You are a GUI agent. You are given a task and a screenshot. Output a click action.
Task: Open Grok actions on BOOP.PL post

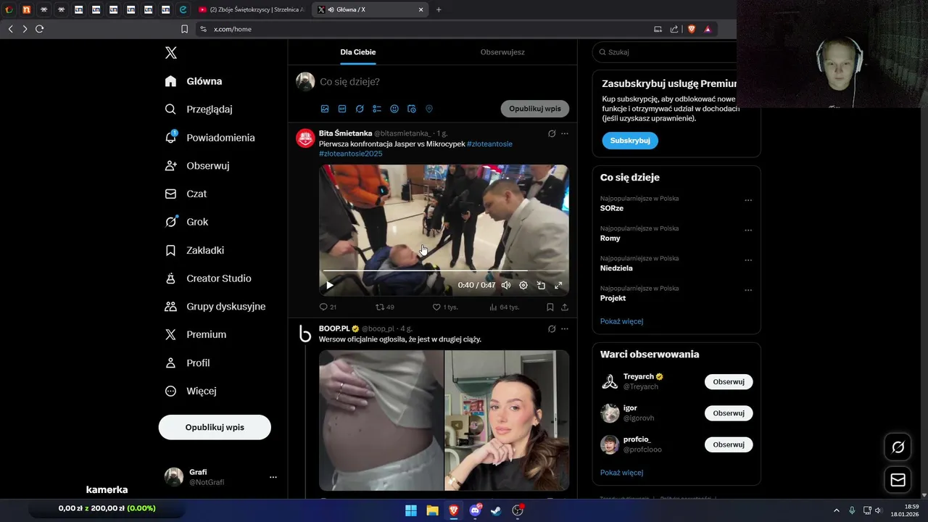552,328
